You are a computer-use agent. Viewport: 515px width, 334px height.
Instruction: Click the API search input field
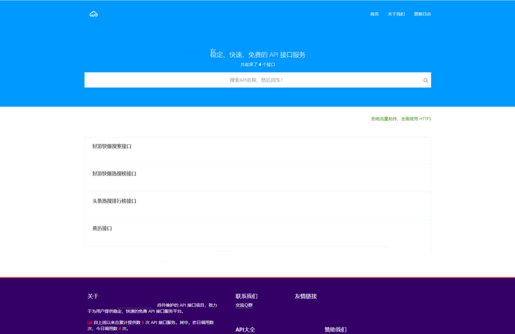[257, 79]
